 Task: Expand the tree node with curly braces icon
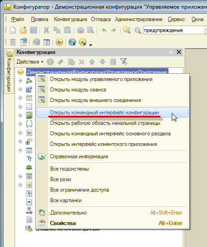[x=20, y=124]
